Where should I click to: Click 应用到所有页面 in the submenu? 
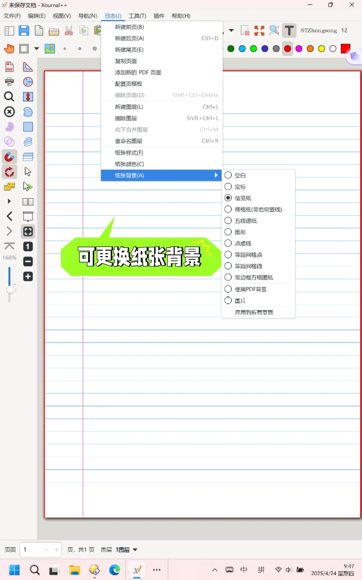(x=258, y=312)
